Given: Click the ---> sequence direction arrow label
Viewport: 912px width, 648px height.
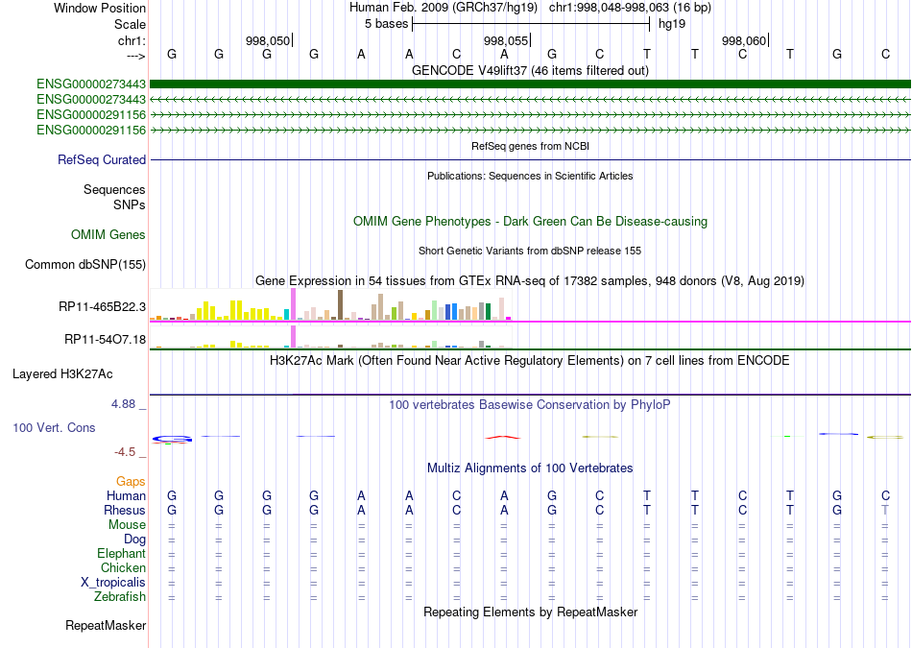Looking at the screenshot, I should pyautogui.click(x=136, y=56).
